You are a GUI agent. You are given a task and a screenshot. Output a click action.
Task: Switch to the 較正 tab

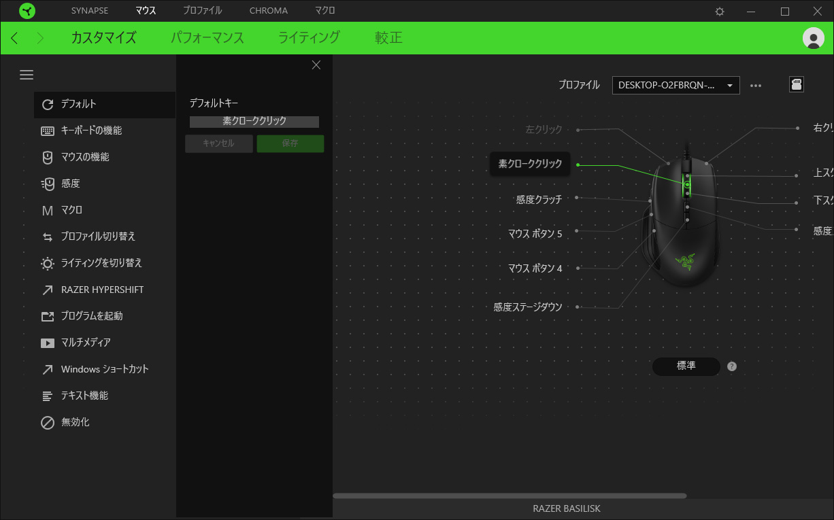388,38
